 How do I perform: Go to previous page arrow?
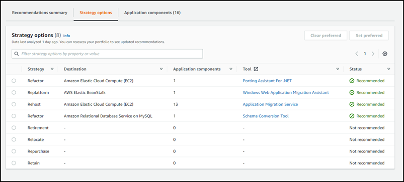click(357, 54)
